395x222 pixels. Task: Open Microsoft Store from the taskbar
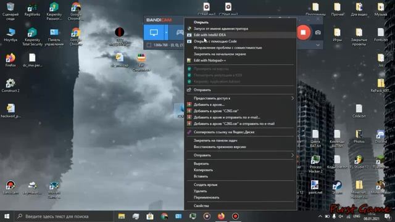point(150,216)
